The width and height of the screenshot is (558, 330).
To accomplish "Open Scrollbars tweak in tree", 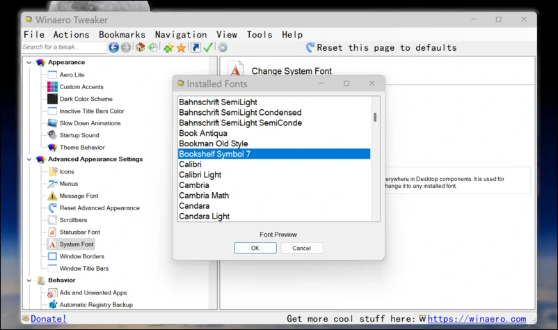I will pyautogui.click(x=73, y=220).
